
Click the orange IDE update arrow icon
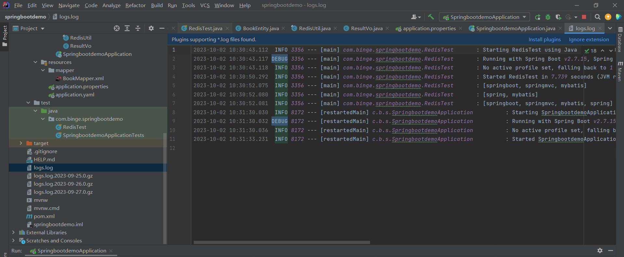pyautogui.click(x=608, y=17)
